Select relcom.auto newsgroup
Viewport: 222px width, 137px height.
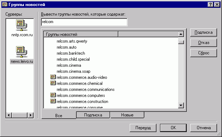tap(67, 47)
